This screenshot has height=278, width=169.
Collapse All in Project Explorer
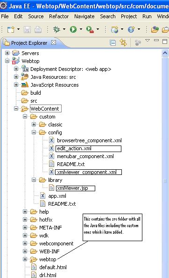113,43
